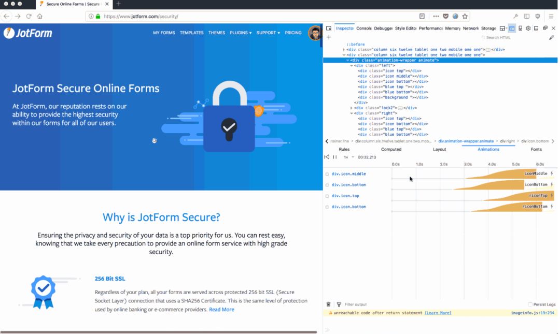Collapse the animation-wrapper animate div node
Image resolution: width=560 pixels, height=334 pixels.
point(347,60)
